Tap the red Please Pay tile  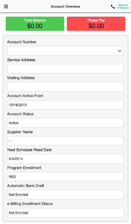[x=96, y=24]
